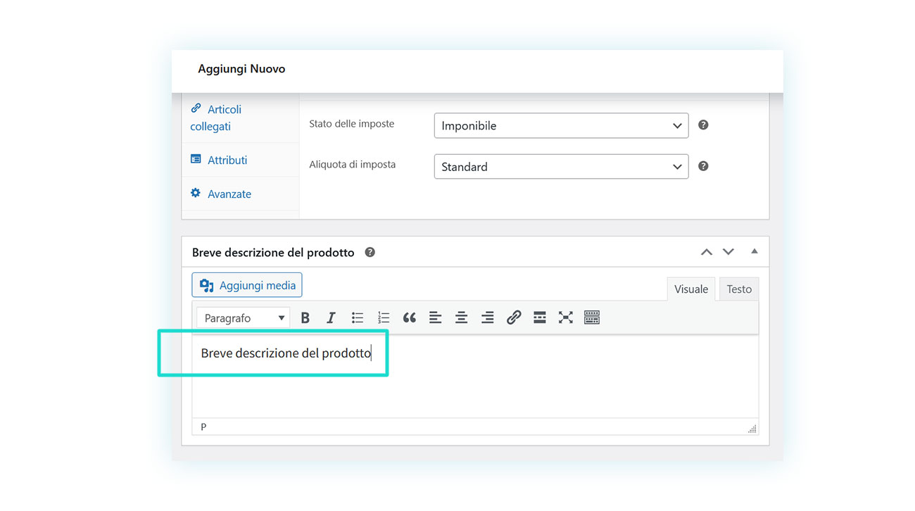The image size is (915, 511).
Task: Move the description panel up
Action: click(707, 252)
